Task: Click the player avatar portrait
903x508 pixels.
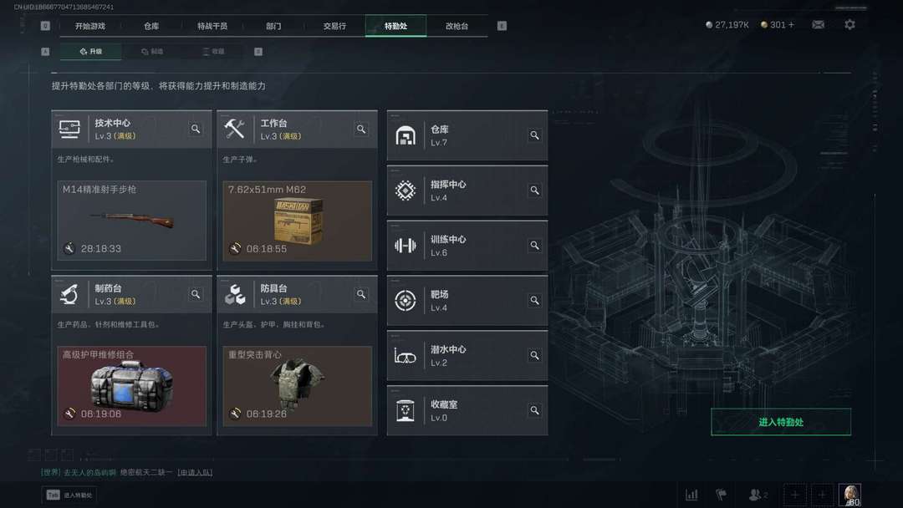Action: 849,495
